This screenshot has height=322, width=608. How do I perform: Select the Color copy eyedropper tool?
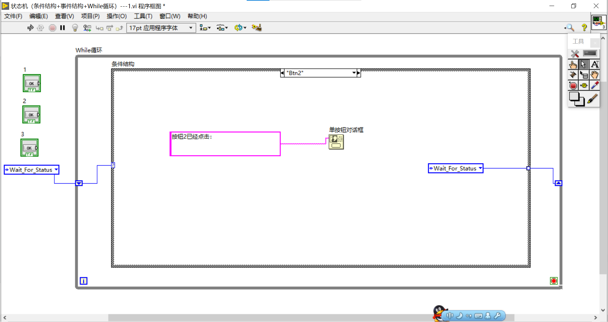(x=594, y=85)
